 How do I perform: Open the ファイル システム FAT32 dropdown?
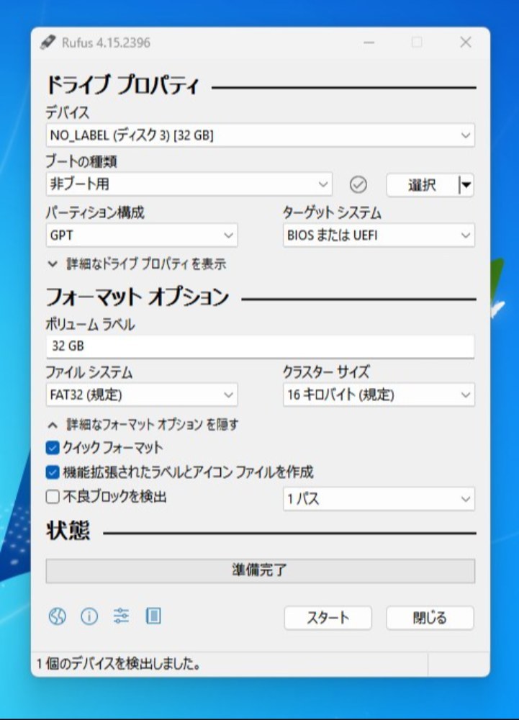(142, 395)
